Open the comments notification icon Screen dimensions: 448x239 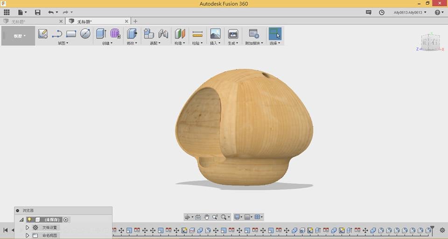(369, 12)
